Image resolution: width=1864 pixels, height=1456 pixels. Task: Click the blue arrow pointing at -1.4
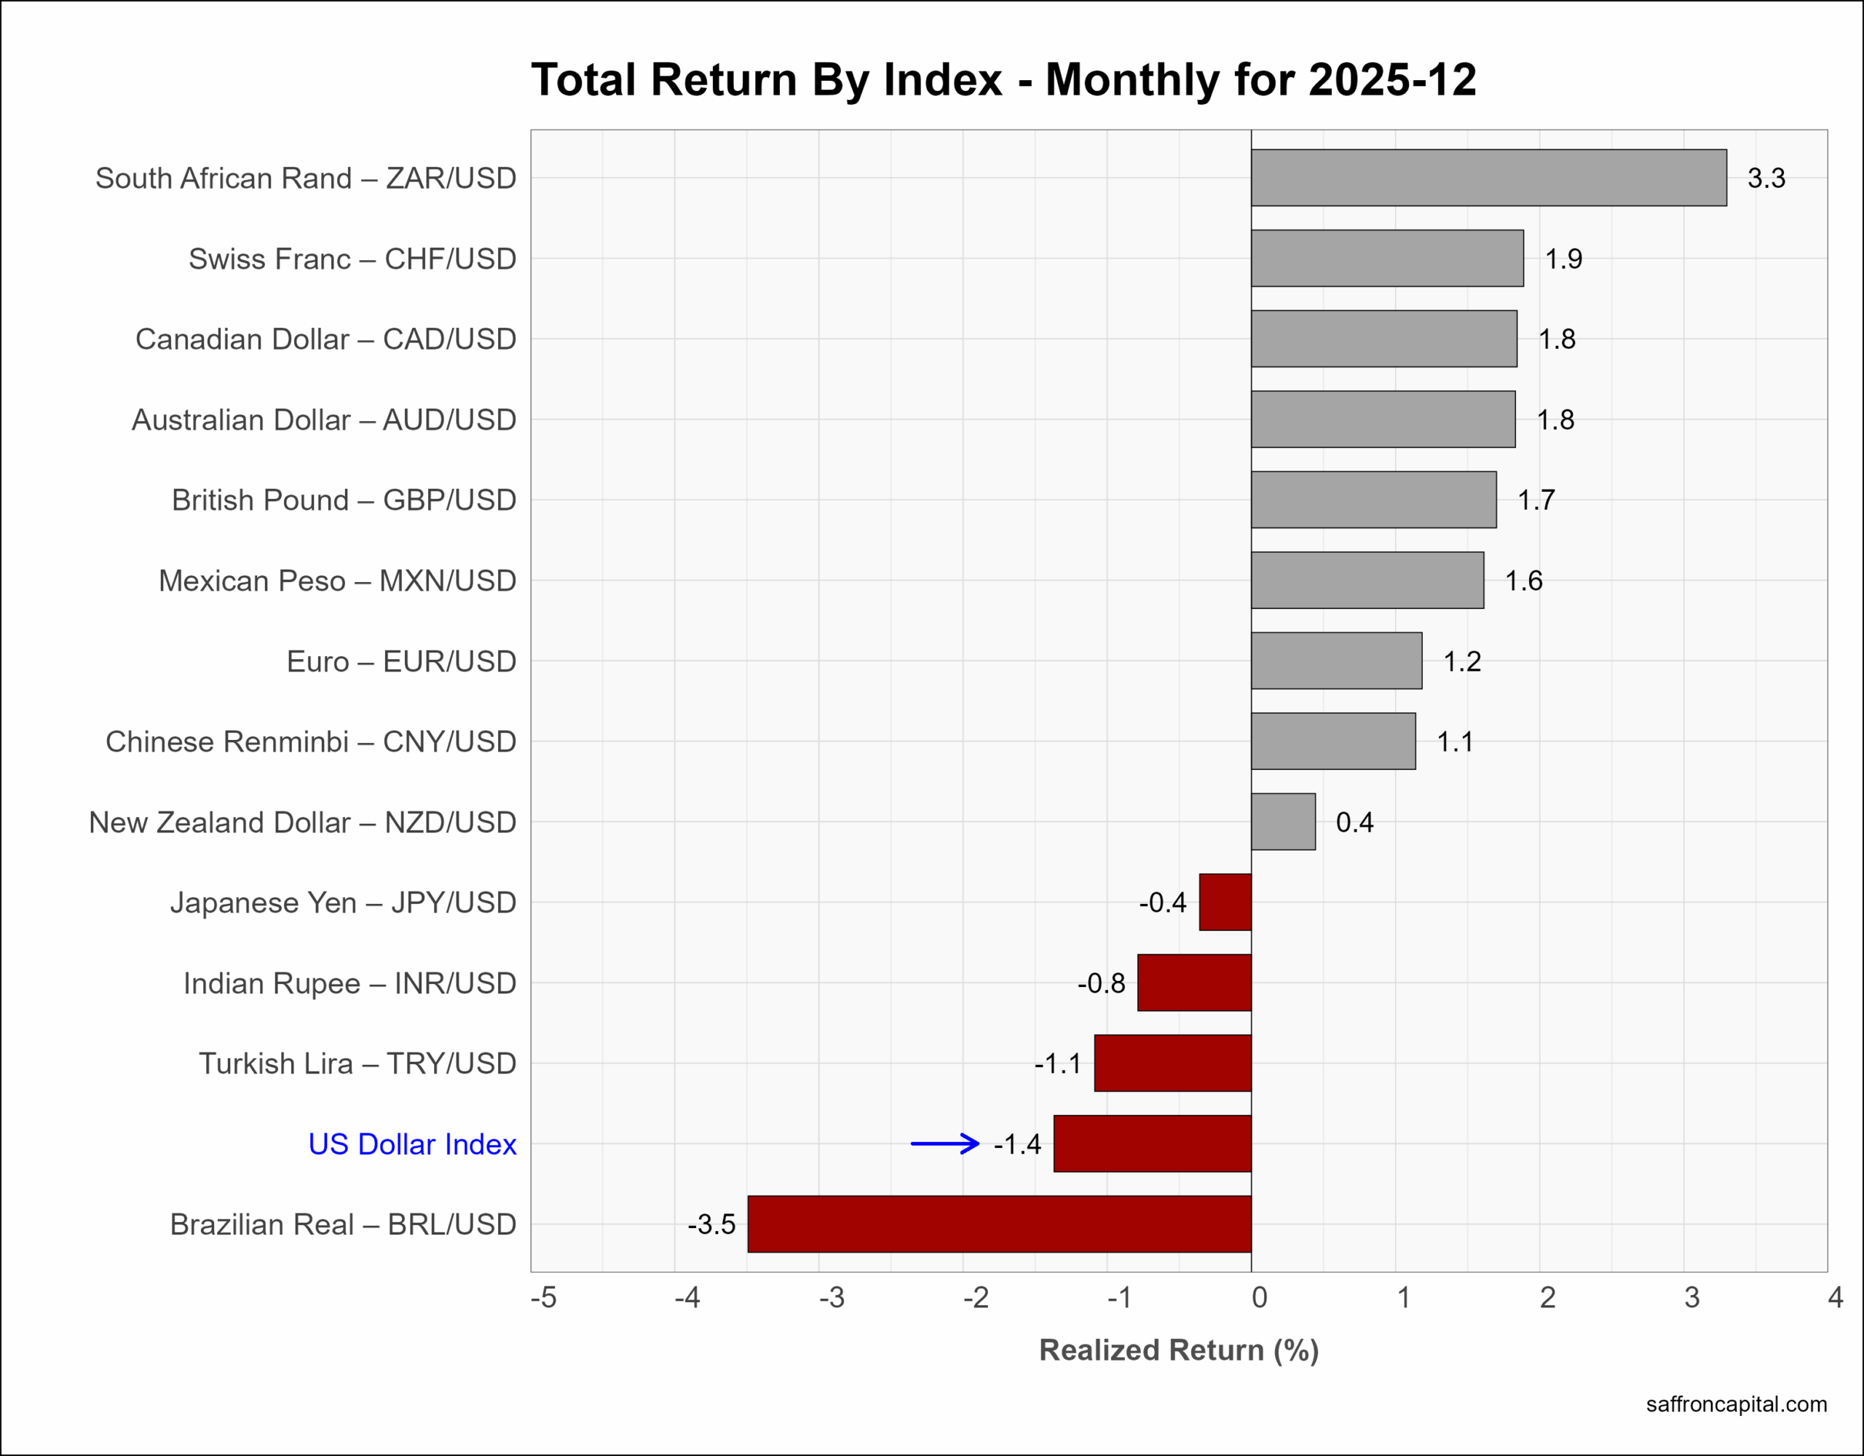point(945,1144)
